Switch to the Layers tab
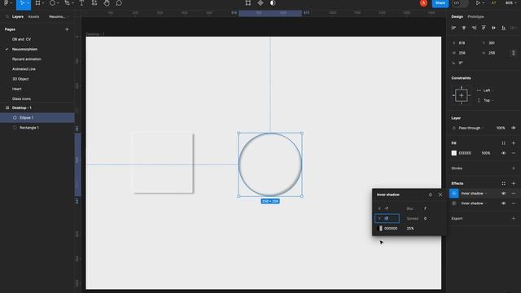521x293 pixels. tap(18, 16)
